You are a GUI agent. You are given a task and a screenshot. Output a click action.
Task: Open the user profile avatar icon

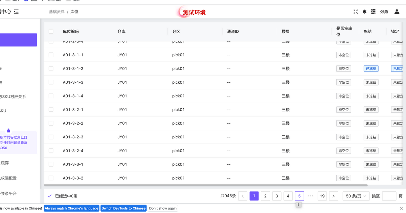click(397, 12)
